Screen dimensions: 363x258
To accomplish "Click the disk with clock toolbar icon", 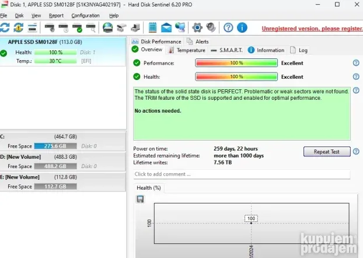I will [63, 27].
